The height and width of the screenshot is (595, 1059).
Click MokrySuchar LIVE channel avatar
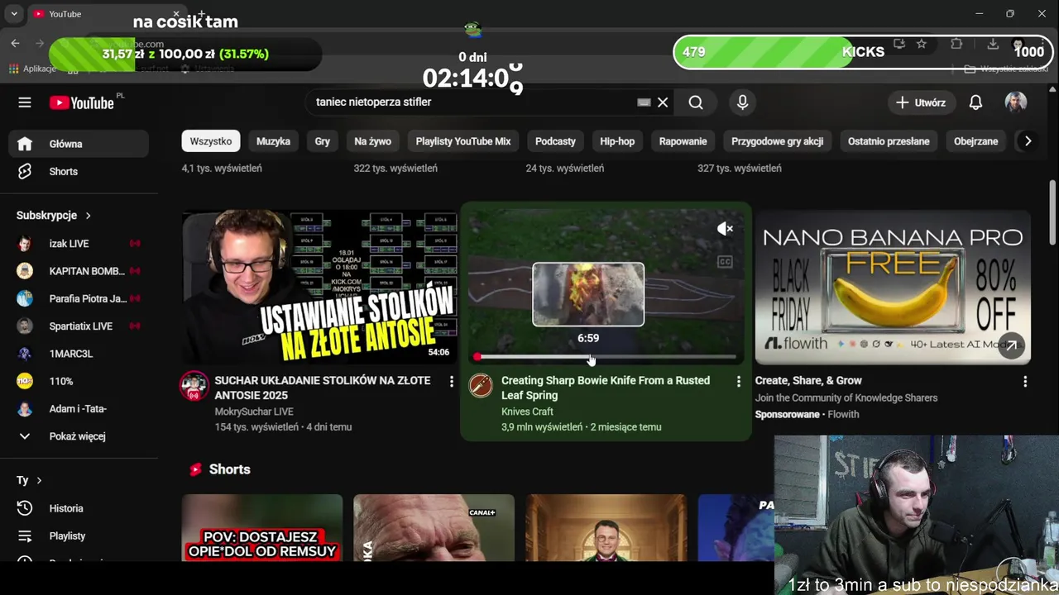(194, 386)
